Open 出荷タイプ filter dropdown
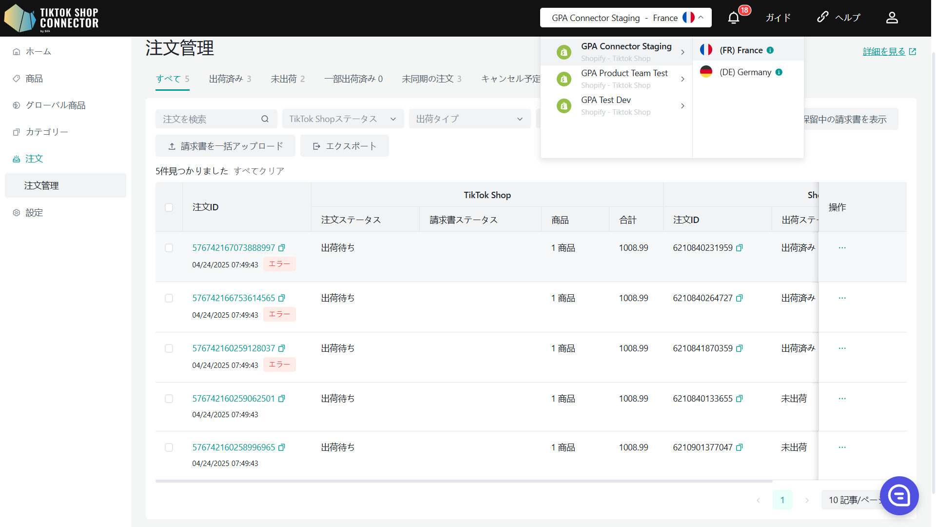 click(x=469, y=119)
